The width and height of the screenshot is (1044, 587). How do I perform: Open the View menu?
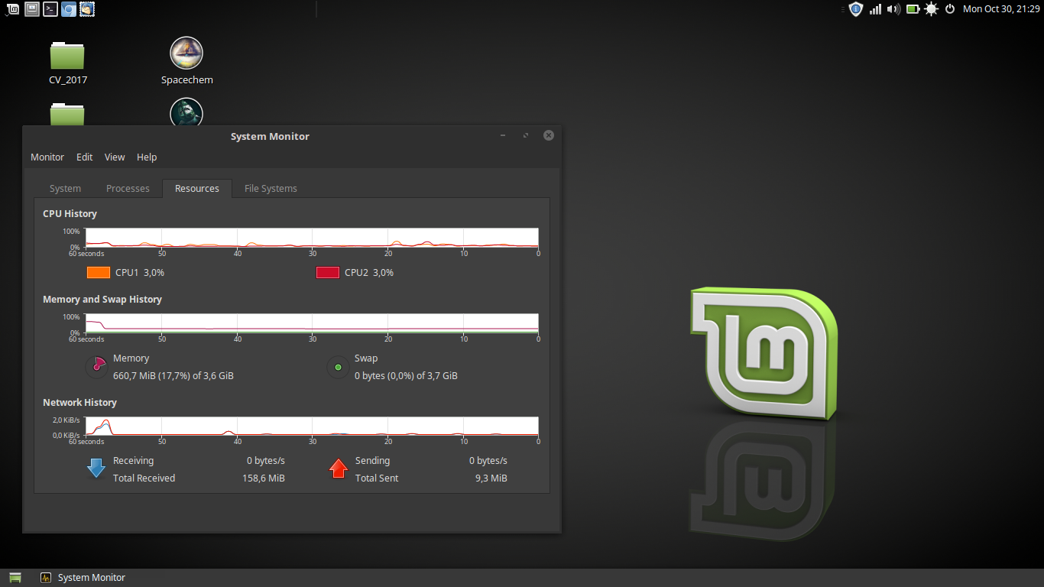coord(115,157)
